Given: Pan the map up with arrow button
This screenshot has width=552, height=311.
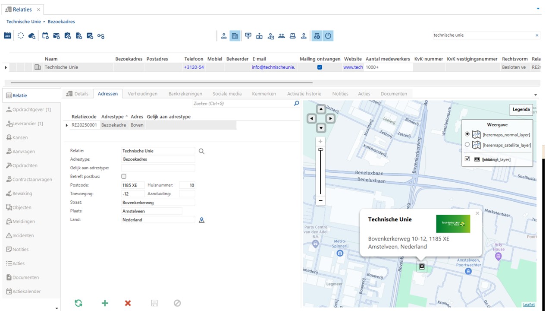Looking at the screenshot, I should click(x=321, y=109).
